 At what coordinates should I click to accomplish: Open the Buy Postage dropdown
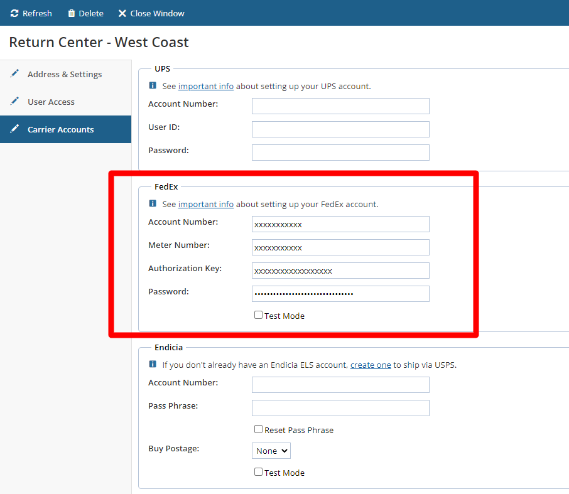[271, 451]
